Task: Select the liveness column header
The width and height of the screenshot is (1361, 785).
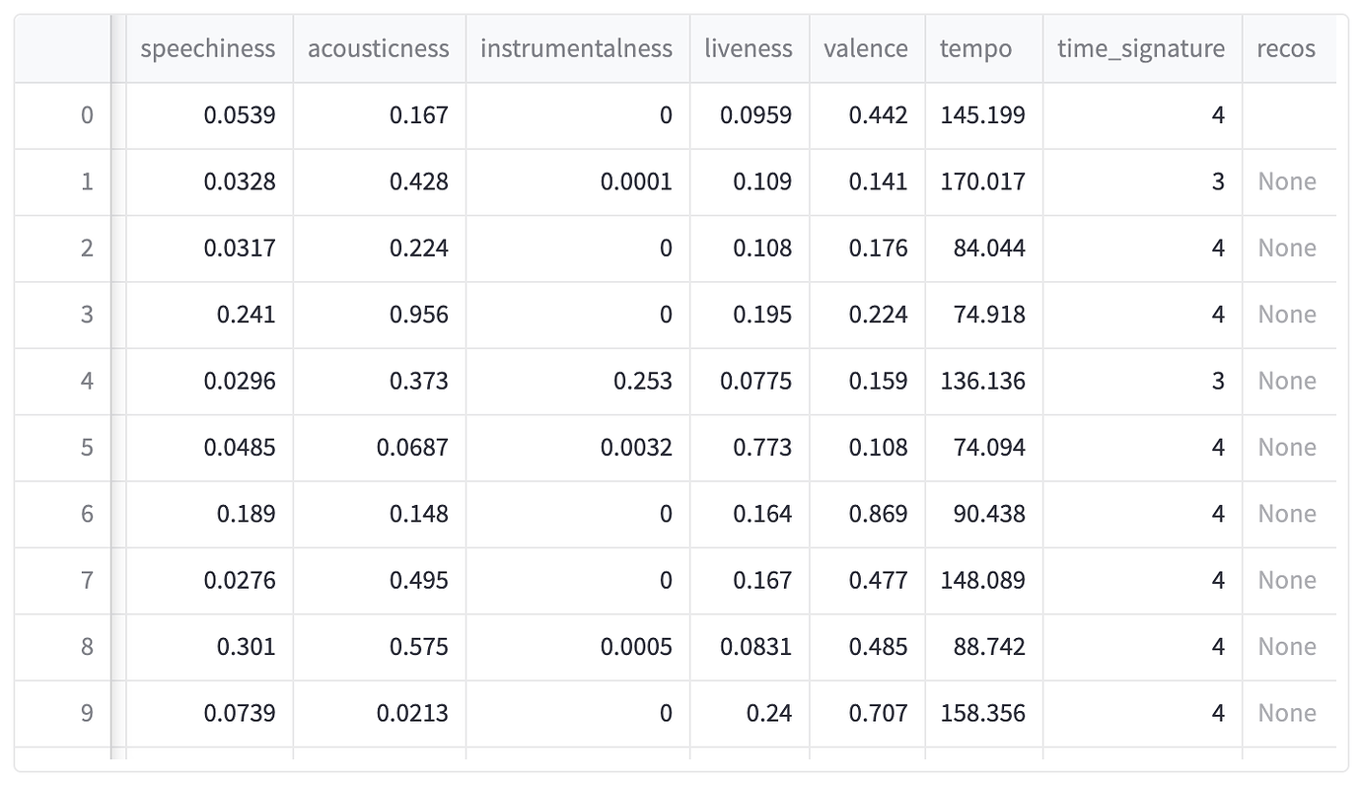Action: (x=749, y=48)
